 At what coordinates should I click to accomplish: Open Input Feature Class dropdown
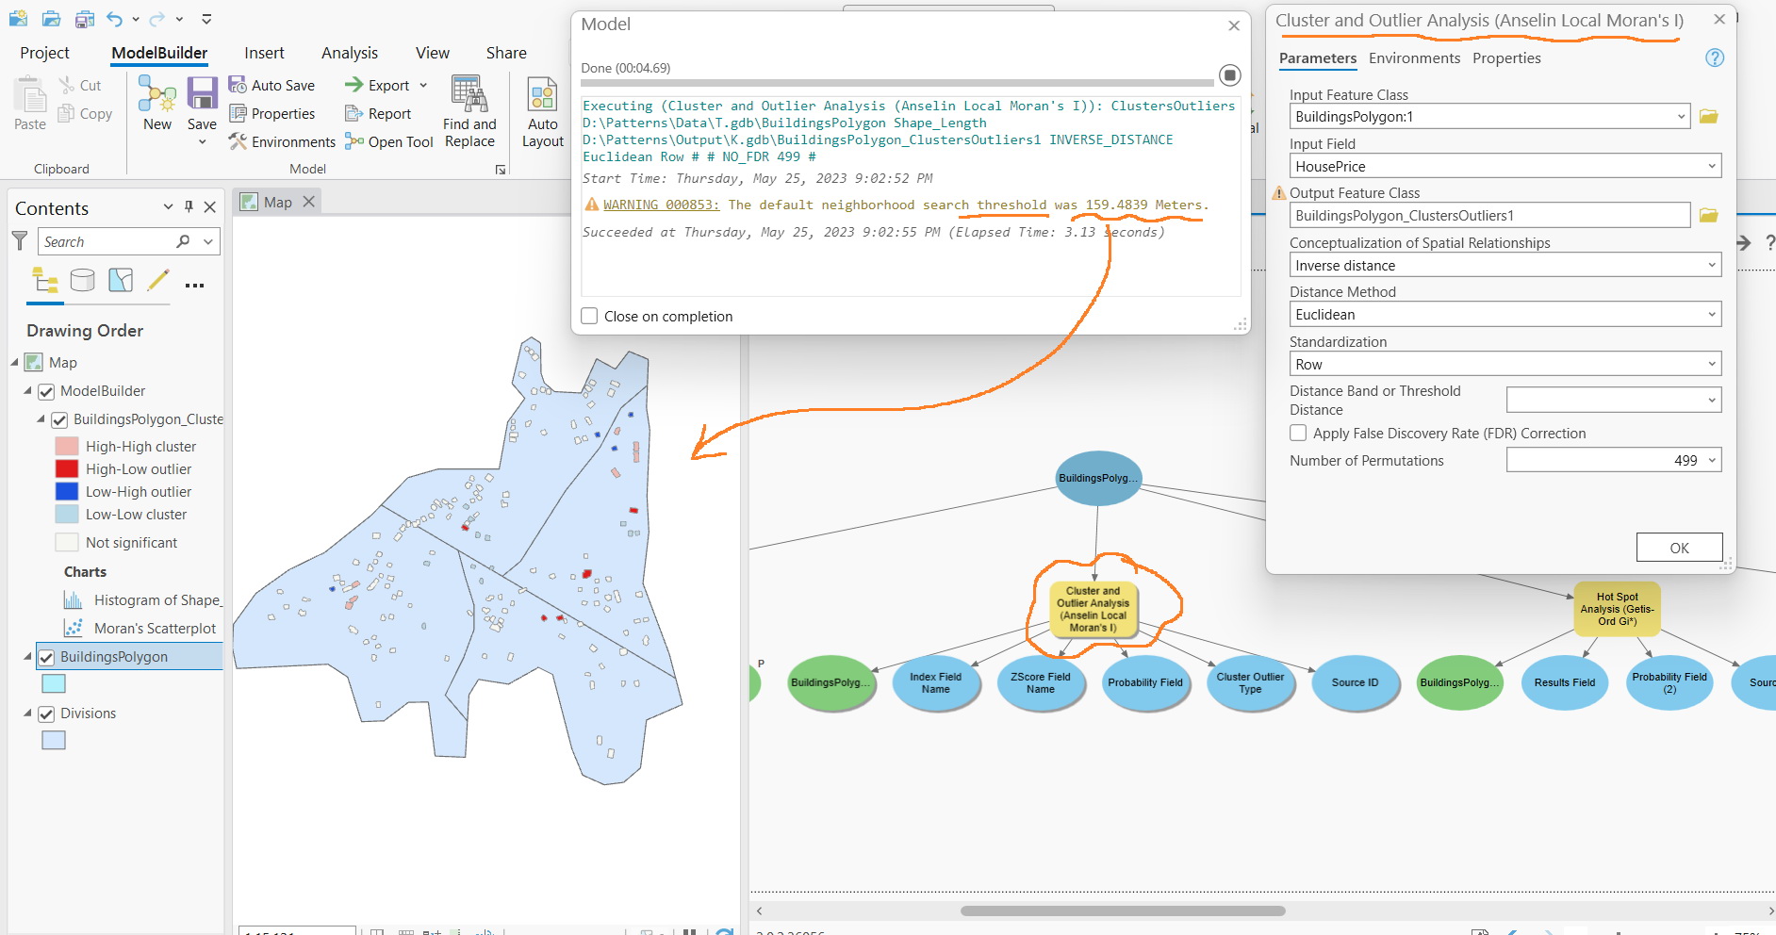(1681, 117)
